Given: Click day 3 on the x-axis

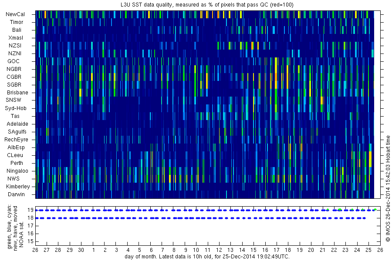Looking at the screenshot, I should coord(116,250).
